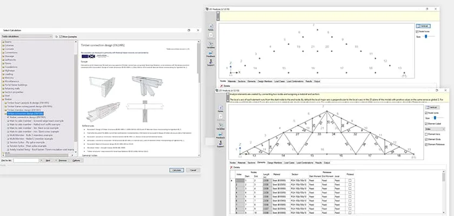
Task: Open Load Cases tab in upper window
Action: 279,82
